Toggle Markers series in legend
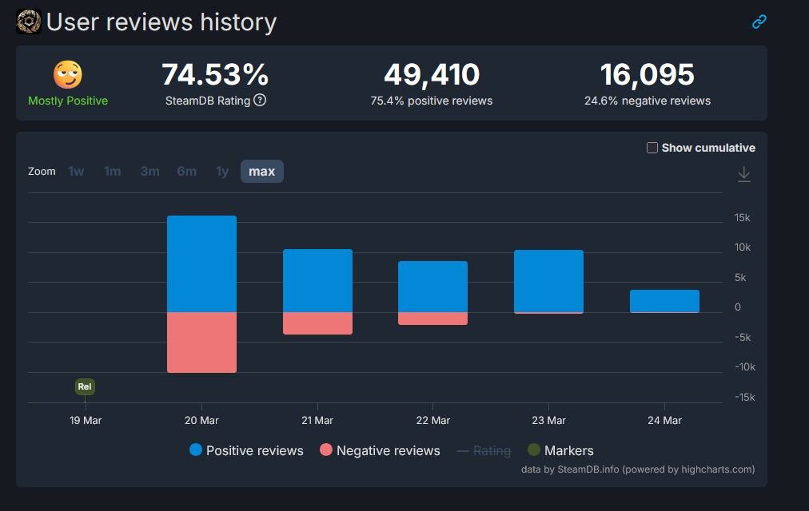Screen dimensions: 809x511 pos(560,450)
